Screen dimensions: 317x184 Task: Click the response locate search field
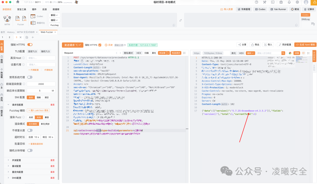(x=269, y=53)
